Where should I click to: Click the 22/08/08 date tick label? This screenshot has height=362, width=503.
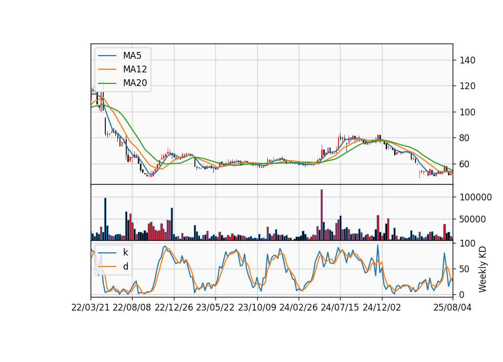click(x=132, y=307)
